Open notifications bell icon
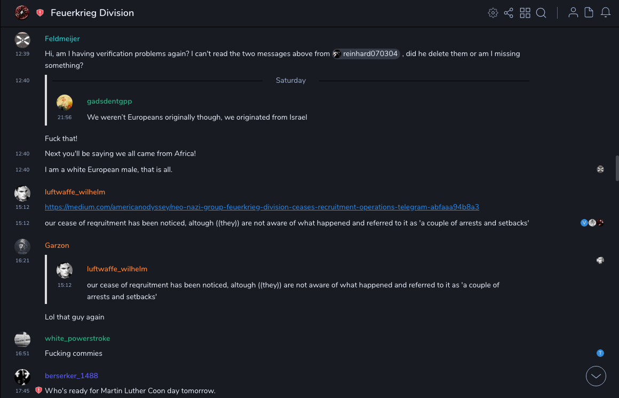 click(606, 13)
